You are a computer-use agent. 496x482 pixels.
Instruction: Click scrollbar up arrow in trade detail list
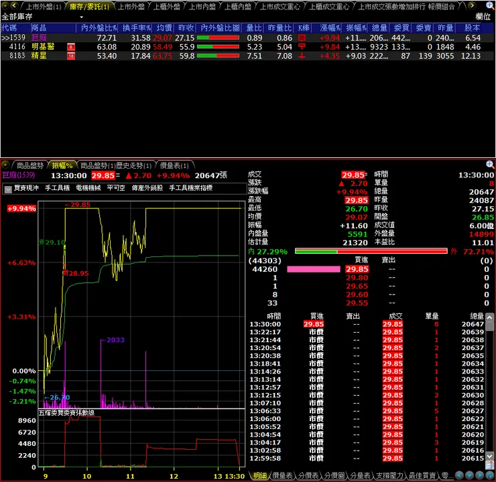(489, 317)
